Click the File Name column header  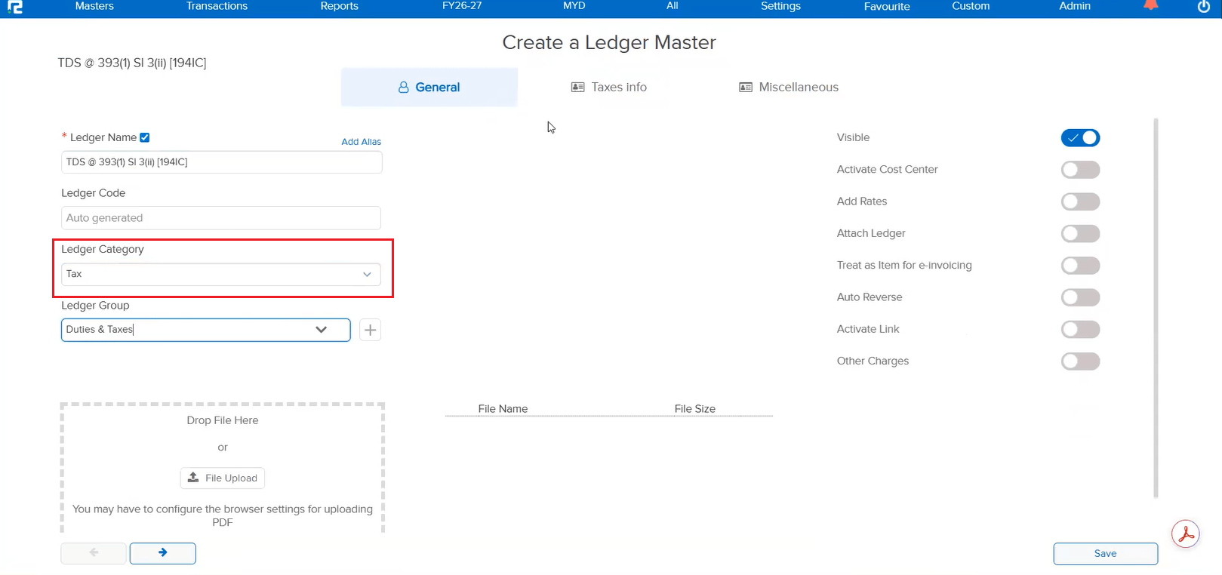tap(503, 409)
